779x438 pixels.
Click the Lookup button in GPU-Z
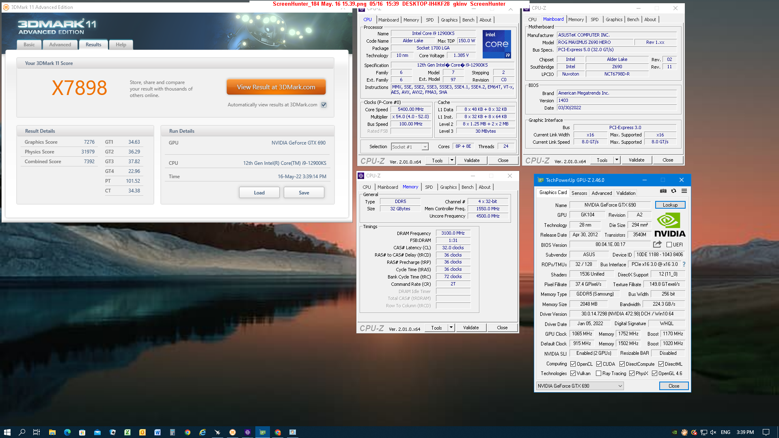670,205
